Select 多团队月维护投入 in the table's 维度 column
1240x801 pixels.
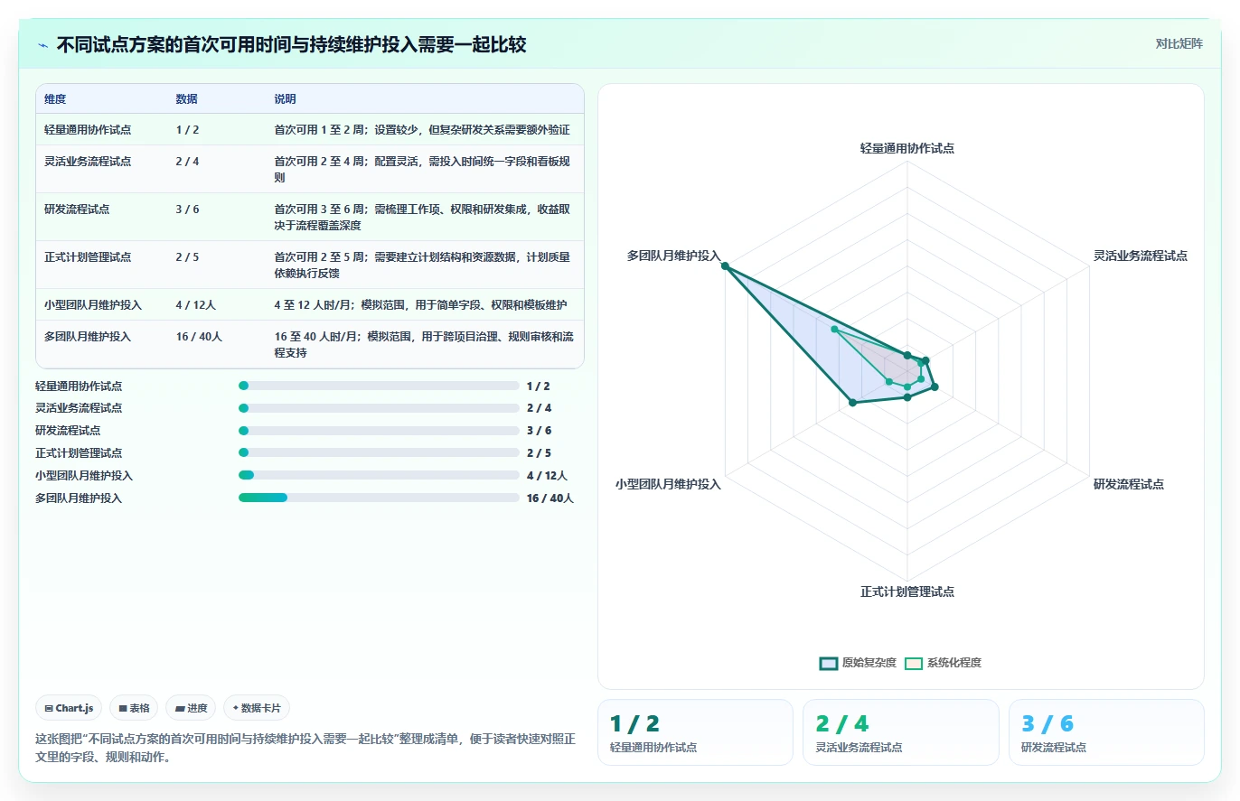pos(88,337)
